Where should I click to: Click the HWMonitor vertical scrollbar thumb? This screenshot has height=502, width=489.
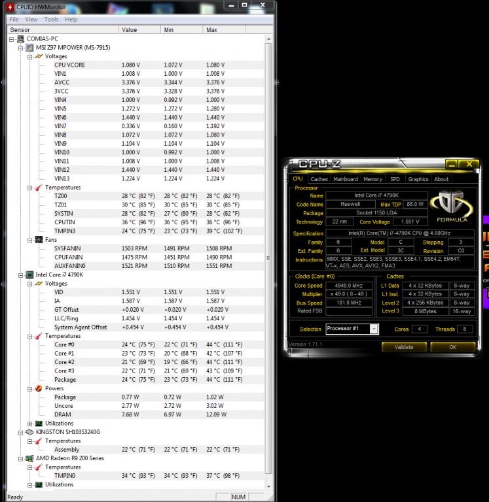[268, 258]
